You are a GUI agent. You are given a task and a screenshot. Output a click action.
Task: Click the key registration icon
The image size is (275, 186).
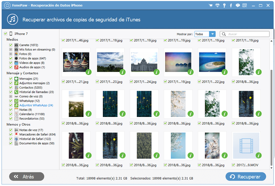pyautogui.click(x=224, y=5)
